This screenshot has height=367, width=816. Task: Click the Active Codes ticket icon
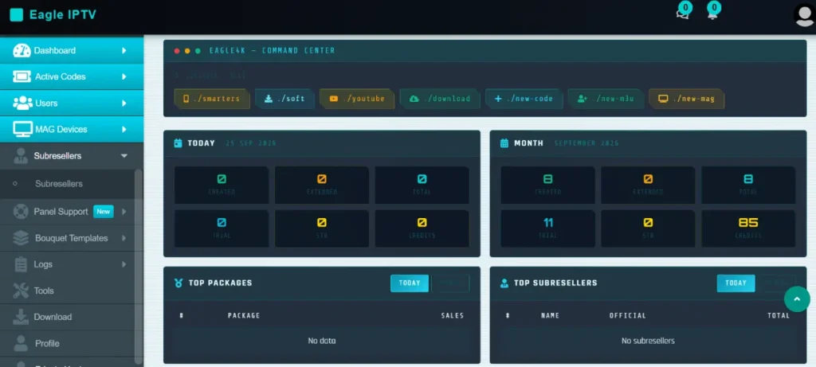coord(22,76)
